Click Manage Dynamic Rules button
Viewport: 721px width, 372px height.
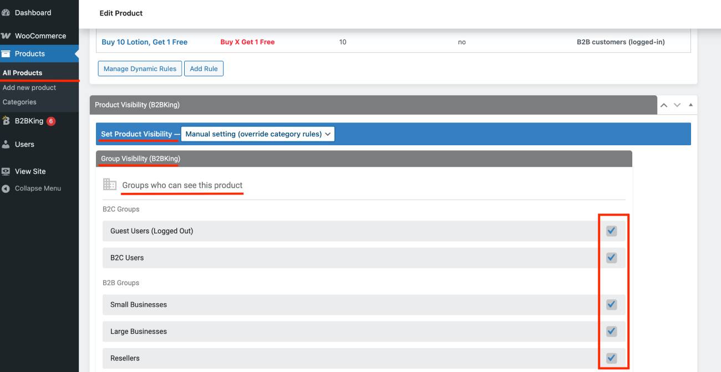point(140,69)
